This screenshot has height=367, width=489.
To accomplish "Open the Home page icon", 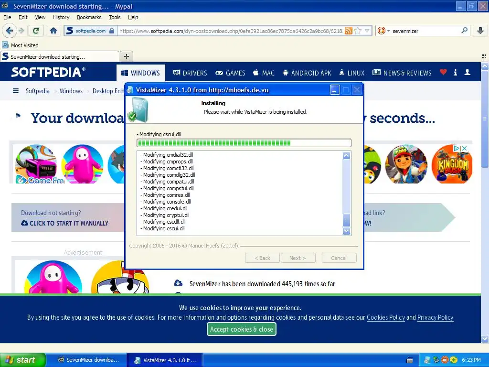I will pyautogui.click(x=53, y=31).
